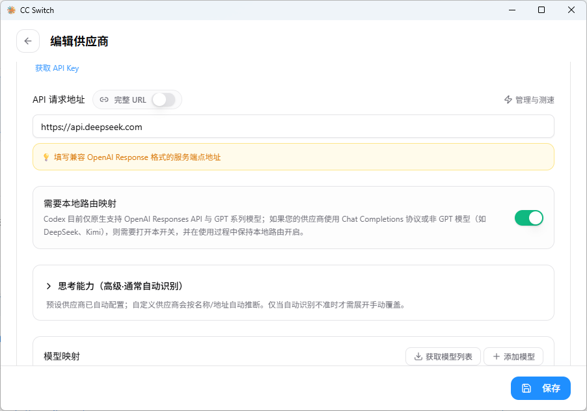Click the 思考能力（高级·通常自动识别） heading
The width and height of the screenshot is (587, 411).
120,287
